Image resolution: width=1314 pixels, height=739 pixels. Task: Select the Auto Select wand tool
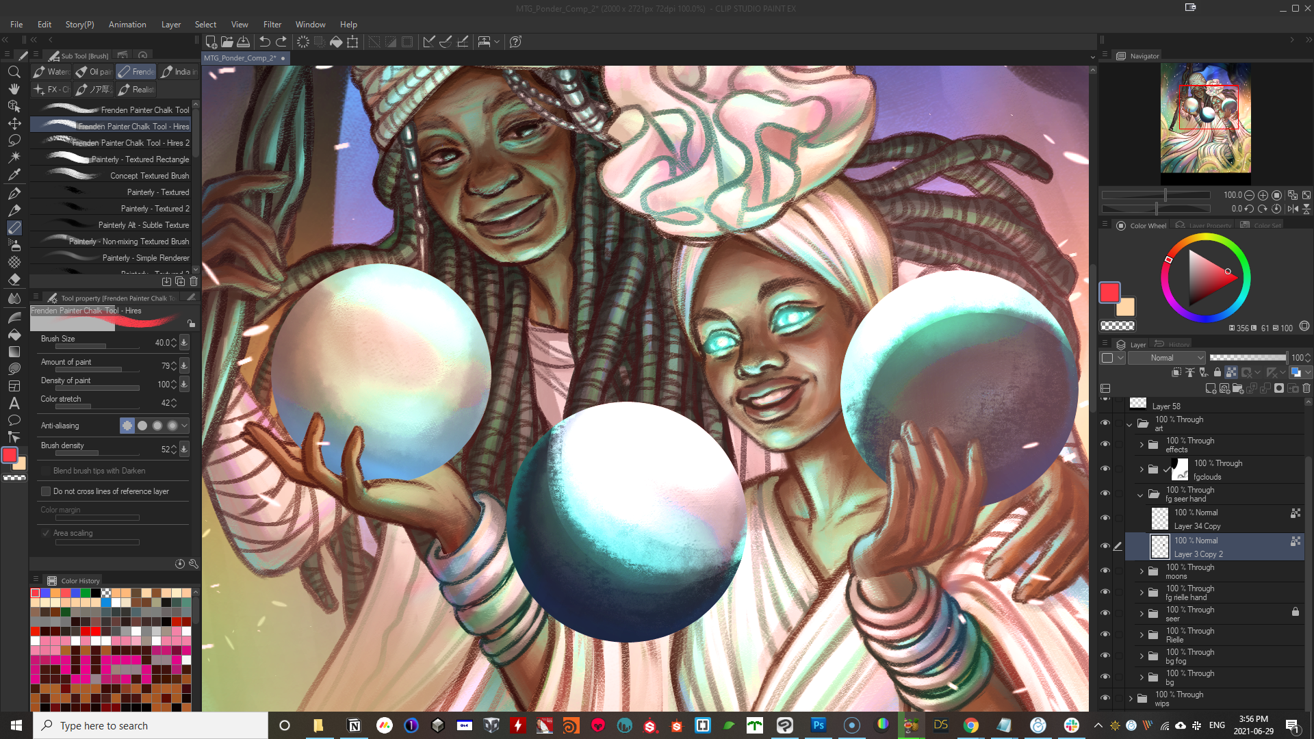(x=14, y=157)
